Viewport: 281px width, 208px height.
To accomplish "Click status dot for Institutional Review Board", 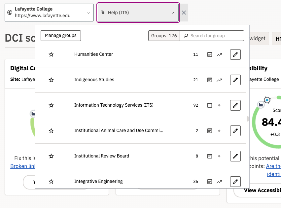I will (219, 156).
